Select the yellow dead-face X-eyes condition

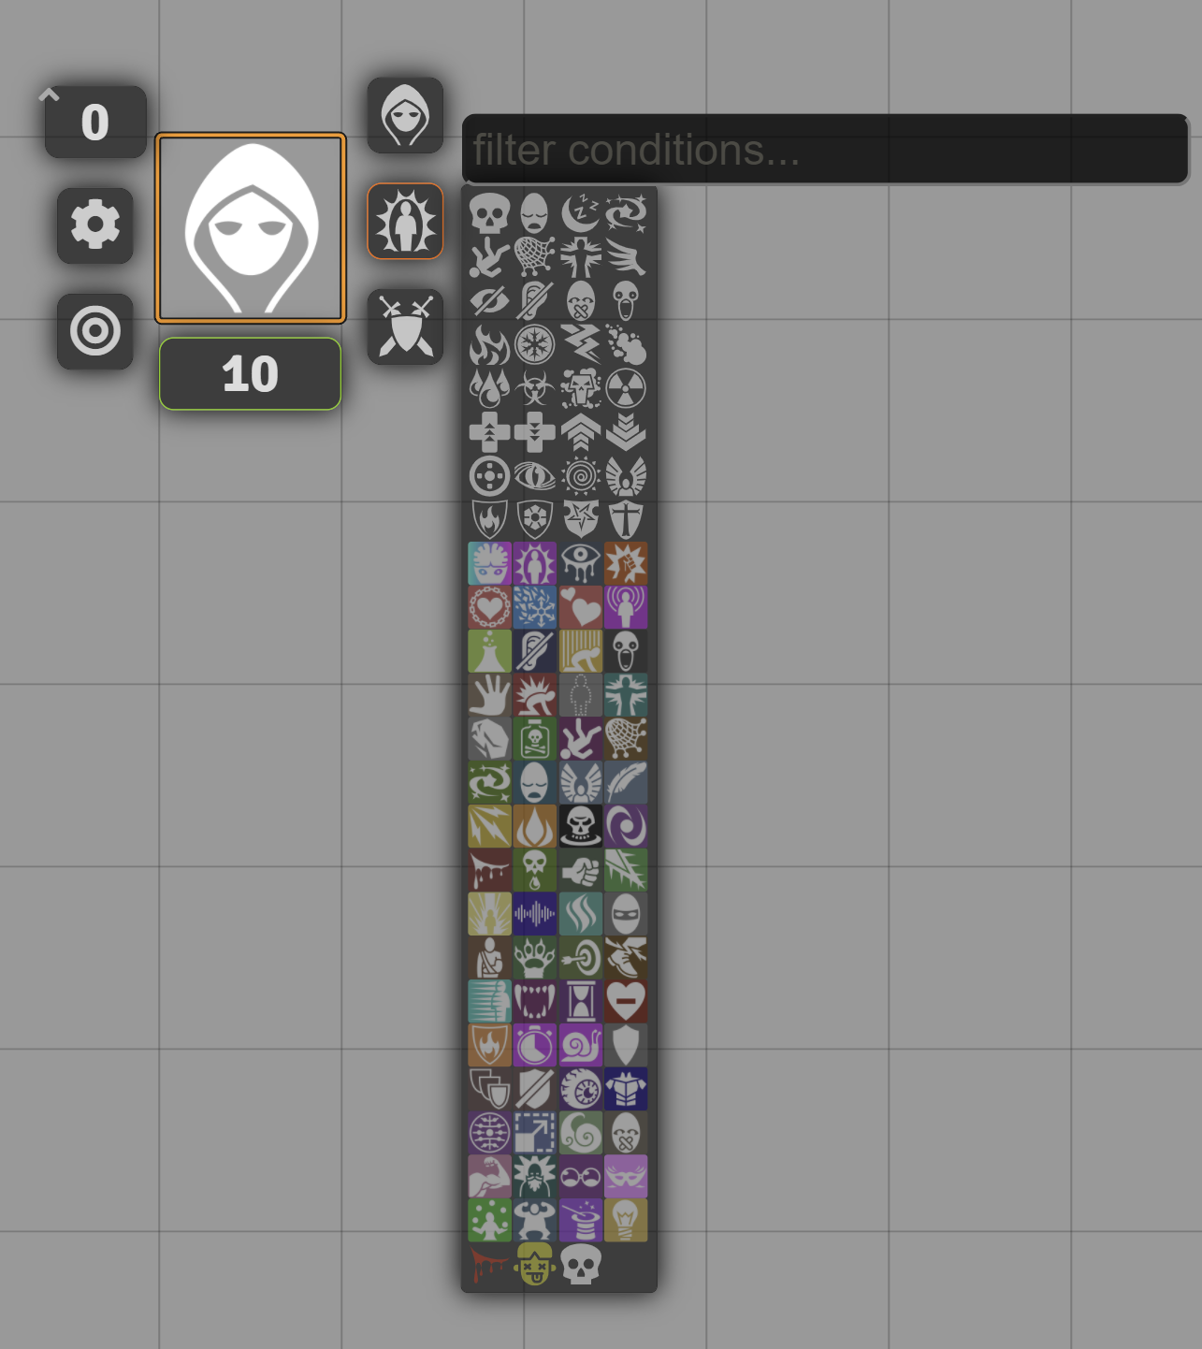(534, 1264)
